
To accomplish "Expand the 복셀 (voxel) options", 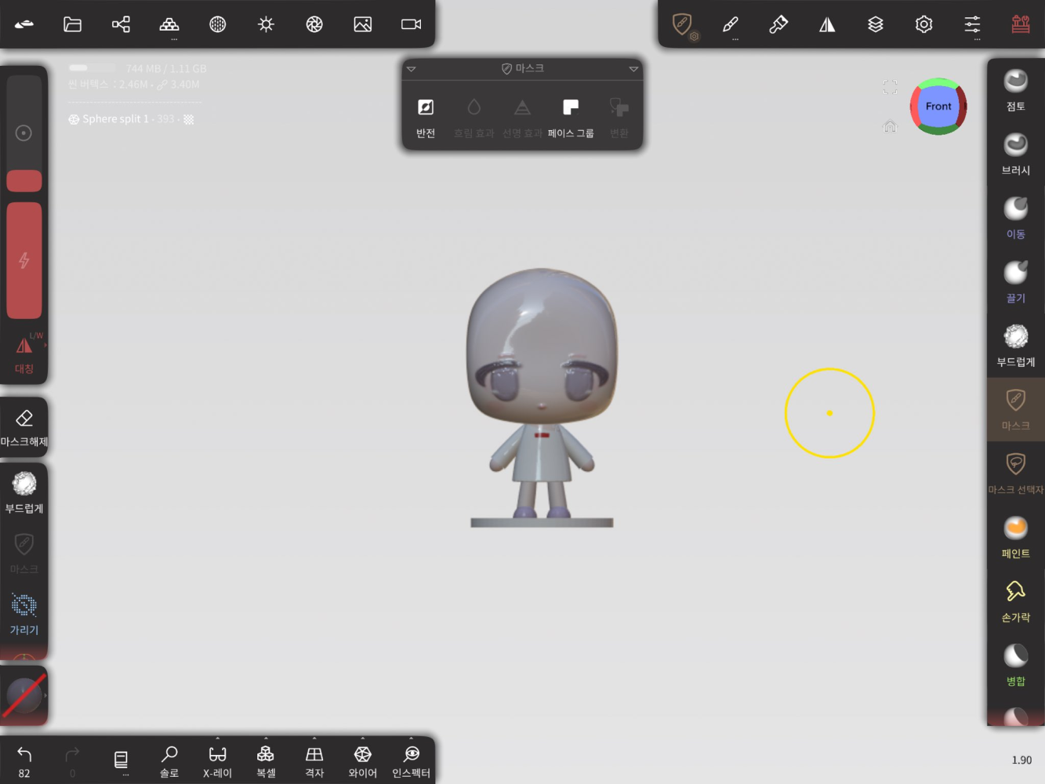I will pos(266,758).
